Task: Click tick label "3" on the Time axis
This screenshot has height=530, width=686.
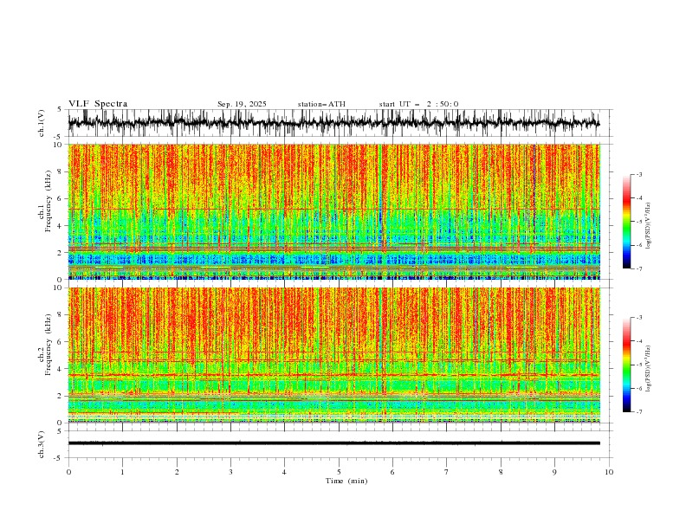Action: click(x=230, y=472)
